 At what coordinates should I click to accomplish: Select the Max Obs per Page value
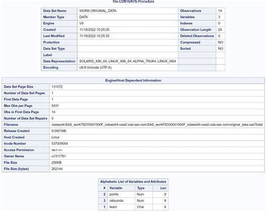(55, 106)
